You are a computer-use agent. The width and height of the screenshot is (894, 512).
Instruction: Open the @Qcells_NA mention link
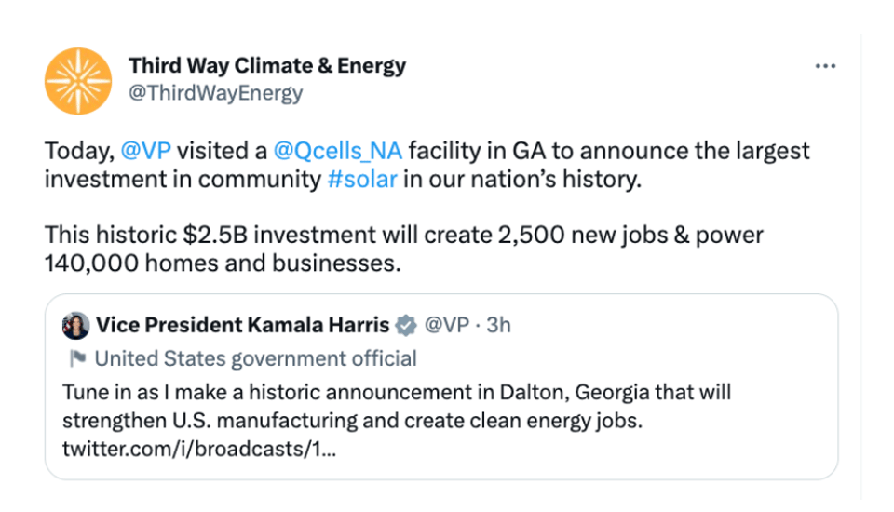coord(337,151)
